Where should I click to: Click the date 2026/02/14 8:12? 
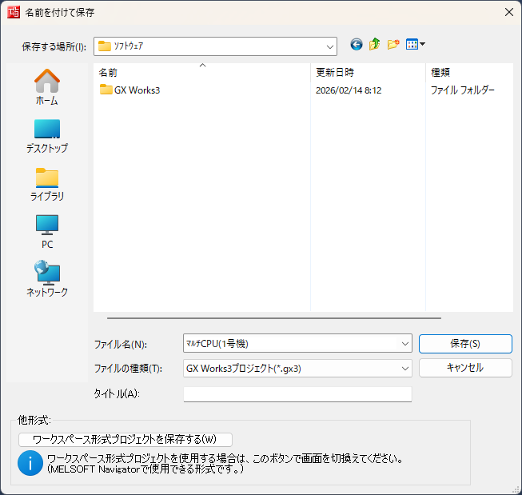(349, 90)
